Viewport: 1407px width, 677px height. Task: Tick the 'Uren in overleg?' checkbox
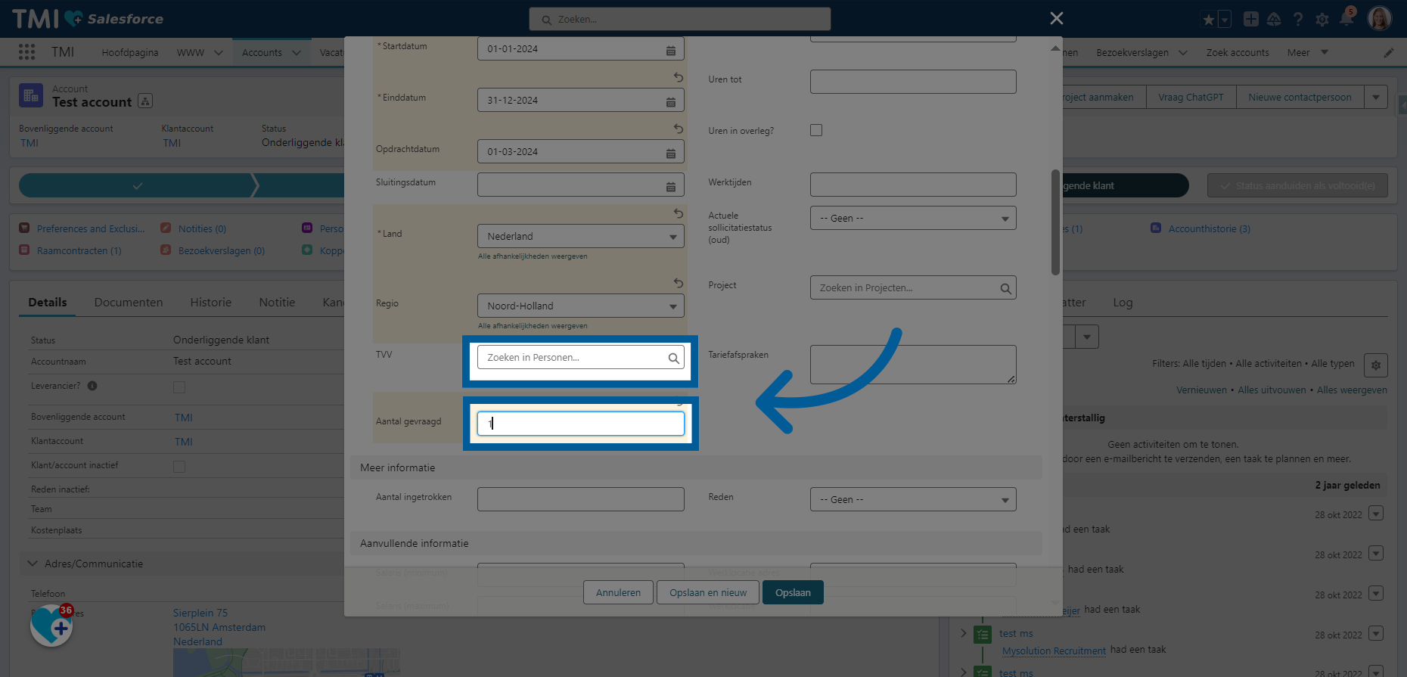816,130
